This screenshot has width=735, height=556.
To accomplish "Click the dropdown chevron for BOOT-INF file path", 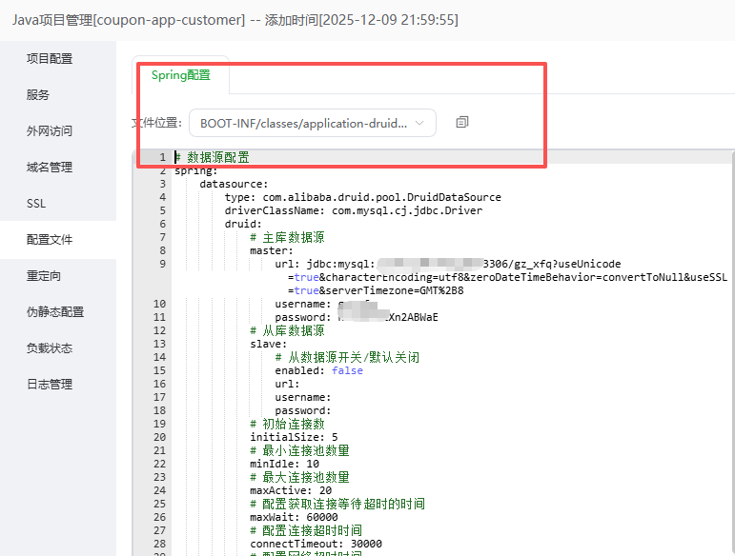I will tap(420, 123).
